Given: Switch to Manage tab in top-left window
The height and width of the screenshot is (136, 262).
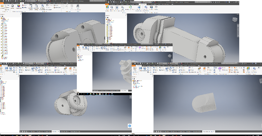Looking at the screenshot, I should 27,3.
